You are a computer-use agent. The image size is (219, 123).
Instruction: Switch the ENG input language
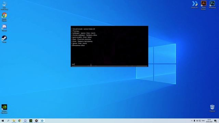(203, 121)
